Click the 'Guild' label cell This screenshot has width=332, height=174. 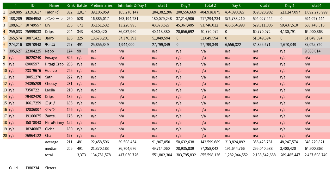point(13,168)
